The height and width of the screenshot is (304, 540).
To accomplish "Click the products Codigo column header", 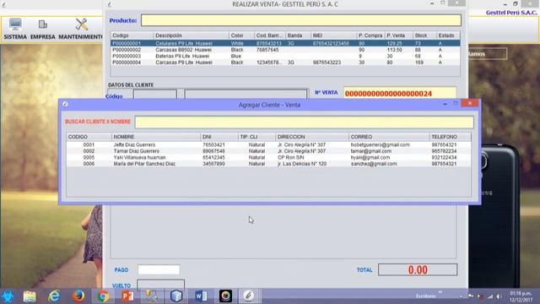I will click(x=132, y=35).
